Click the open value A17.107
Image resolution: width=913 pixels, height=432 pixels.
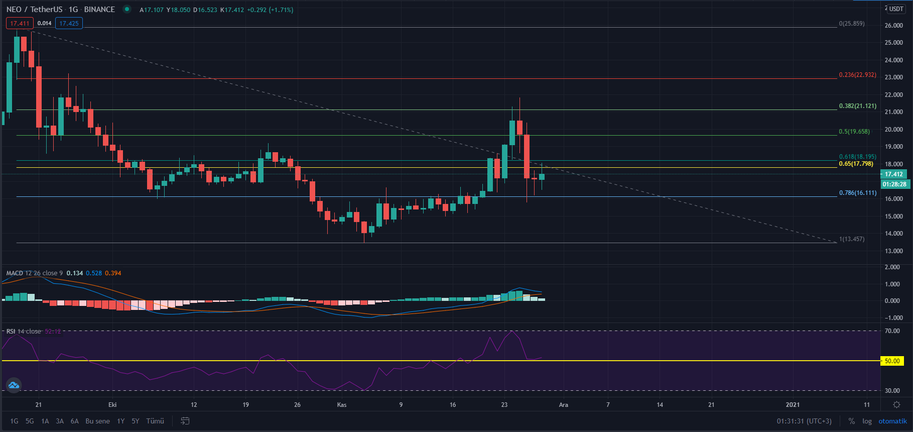click(x=152, y=10)
